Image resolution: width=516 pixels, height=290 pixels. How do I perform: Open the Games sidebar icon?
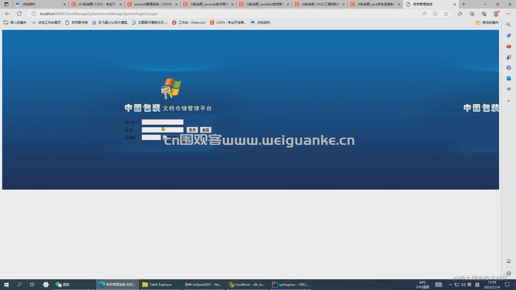[x=508, y=57]
